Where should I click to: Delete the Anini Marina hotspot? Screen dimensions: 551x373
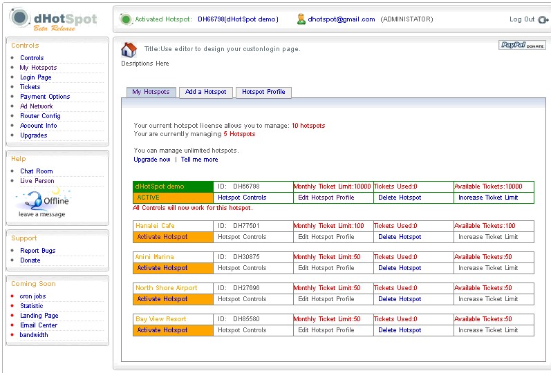pyautogui.click(x=400, y=268)
